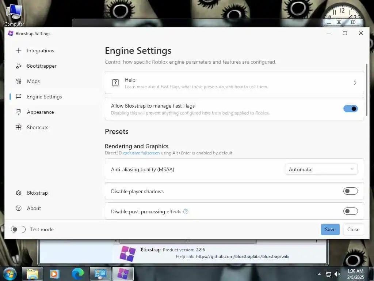Click the Bloxstrap logo in title bar

[11, 33]
